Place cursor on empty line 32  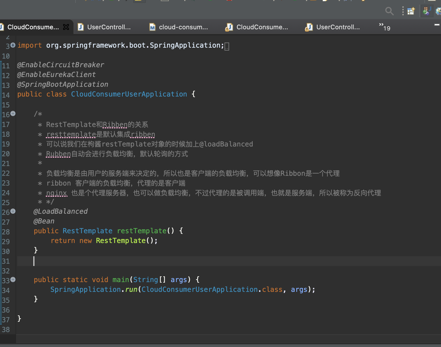tap(229, 271)
